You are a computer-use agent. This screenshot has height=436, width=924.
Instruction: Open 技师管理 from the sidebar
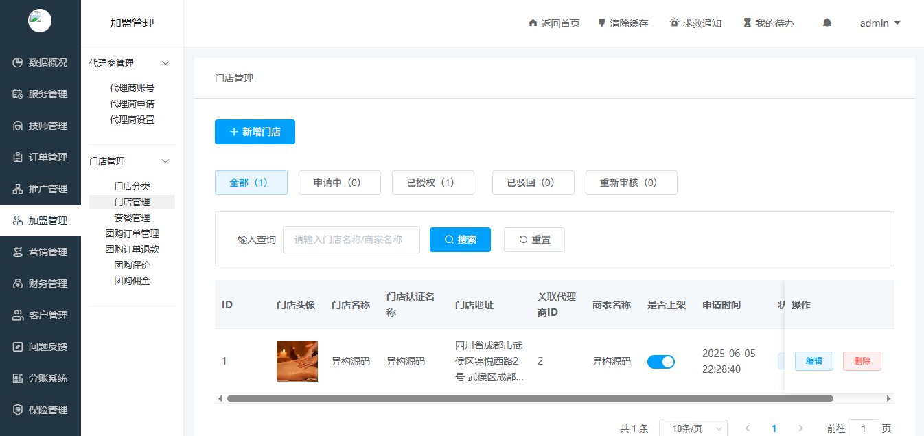tap(41, 126)
